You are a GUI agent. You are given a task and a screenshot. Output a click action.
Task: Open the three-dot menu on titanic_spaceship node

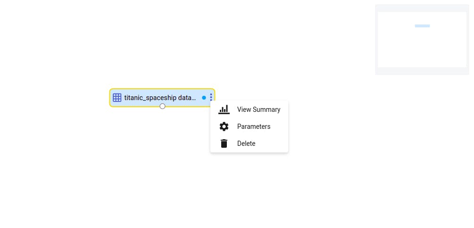coord(211,97)
